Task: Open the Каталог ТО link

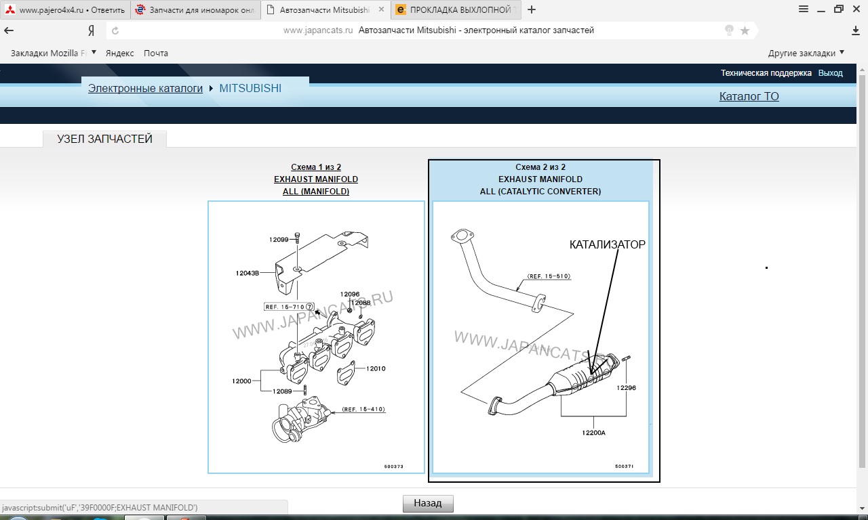Action: click(x=749, y=96)
